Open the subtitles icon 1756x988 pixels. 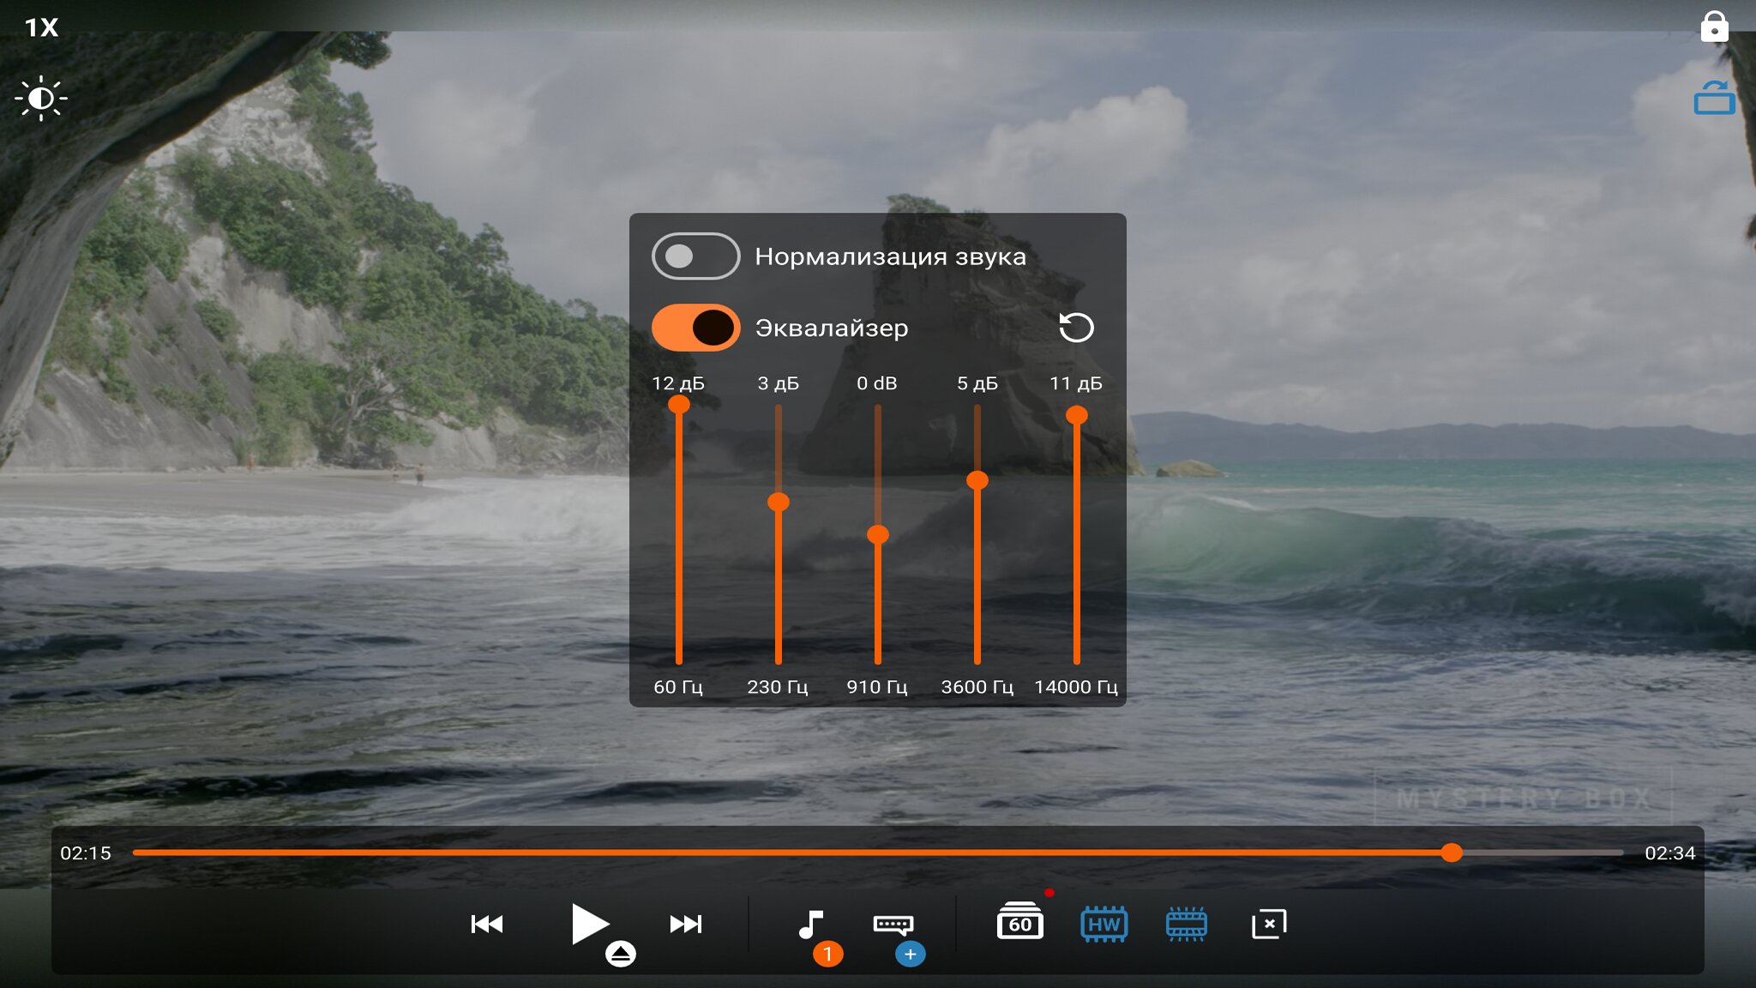tap(893, 925)
